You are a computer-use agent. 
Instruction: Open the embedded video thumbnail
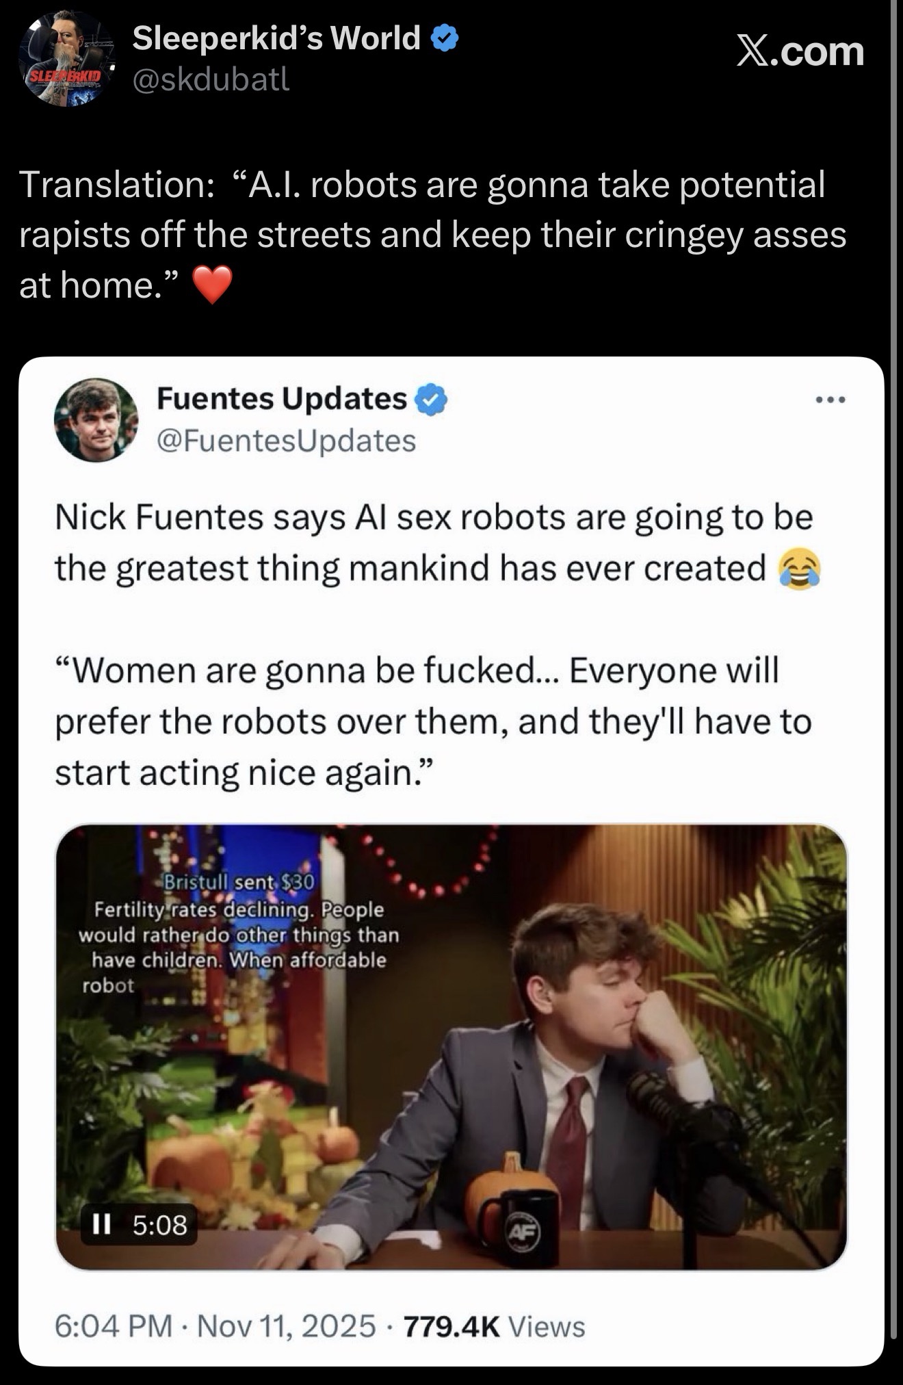click(451, 1047)
